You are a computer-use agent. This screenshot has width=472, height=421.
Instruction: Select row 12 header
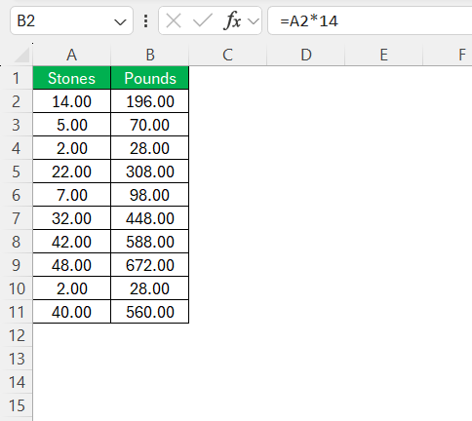[x=17, y=335]
